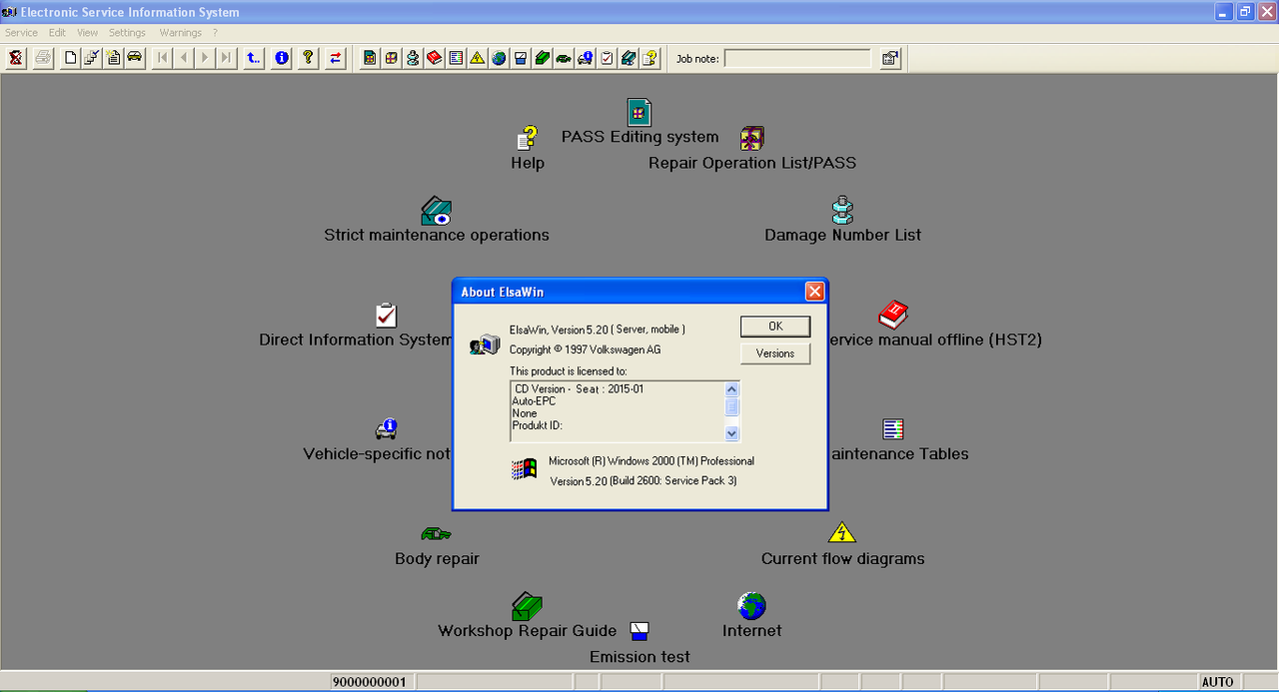This screenshot has width=1279, height=692.
Task: Open the Edit menu
Action: pyautogui.click(x=57, y=33)
